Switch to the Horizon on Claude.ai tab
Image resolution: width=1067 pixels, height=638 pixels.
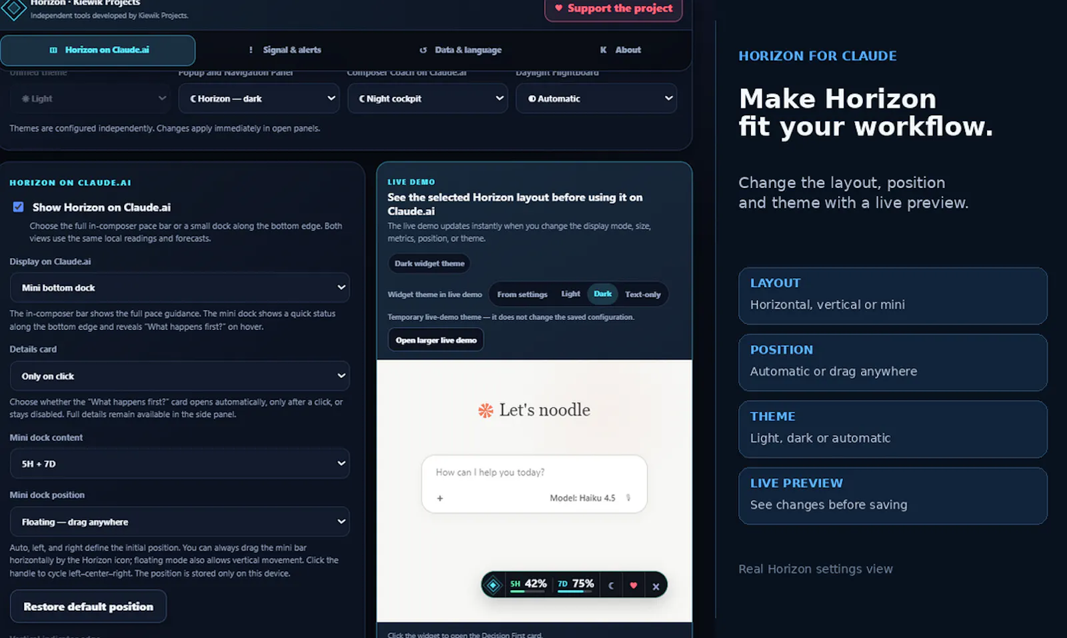(98, 50)
